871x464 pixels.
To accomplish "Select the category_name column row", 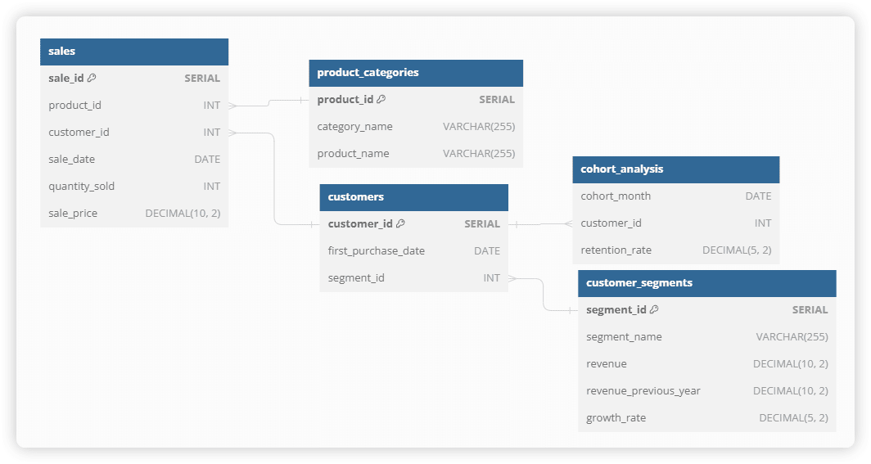I will pyautogui.click(x=416, y=127).
